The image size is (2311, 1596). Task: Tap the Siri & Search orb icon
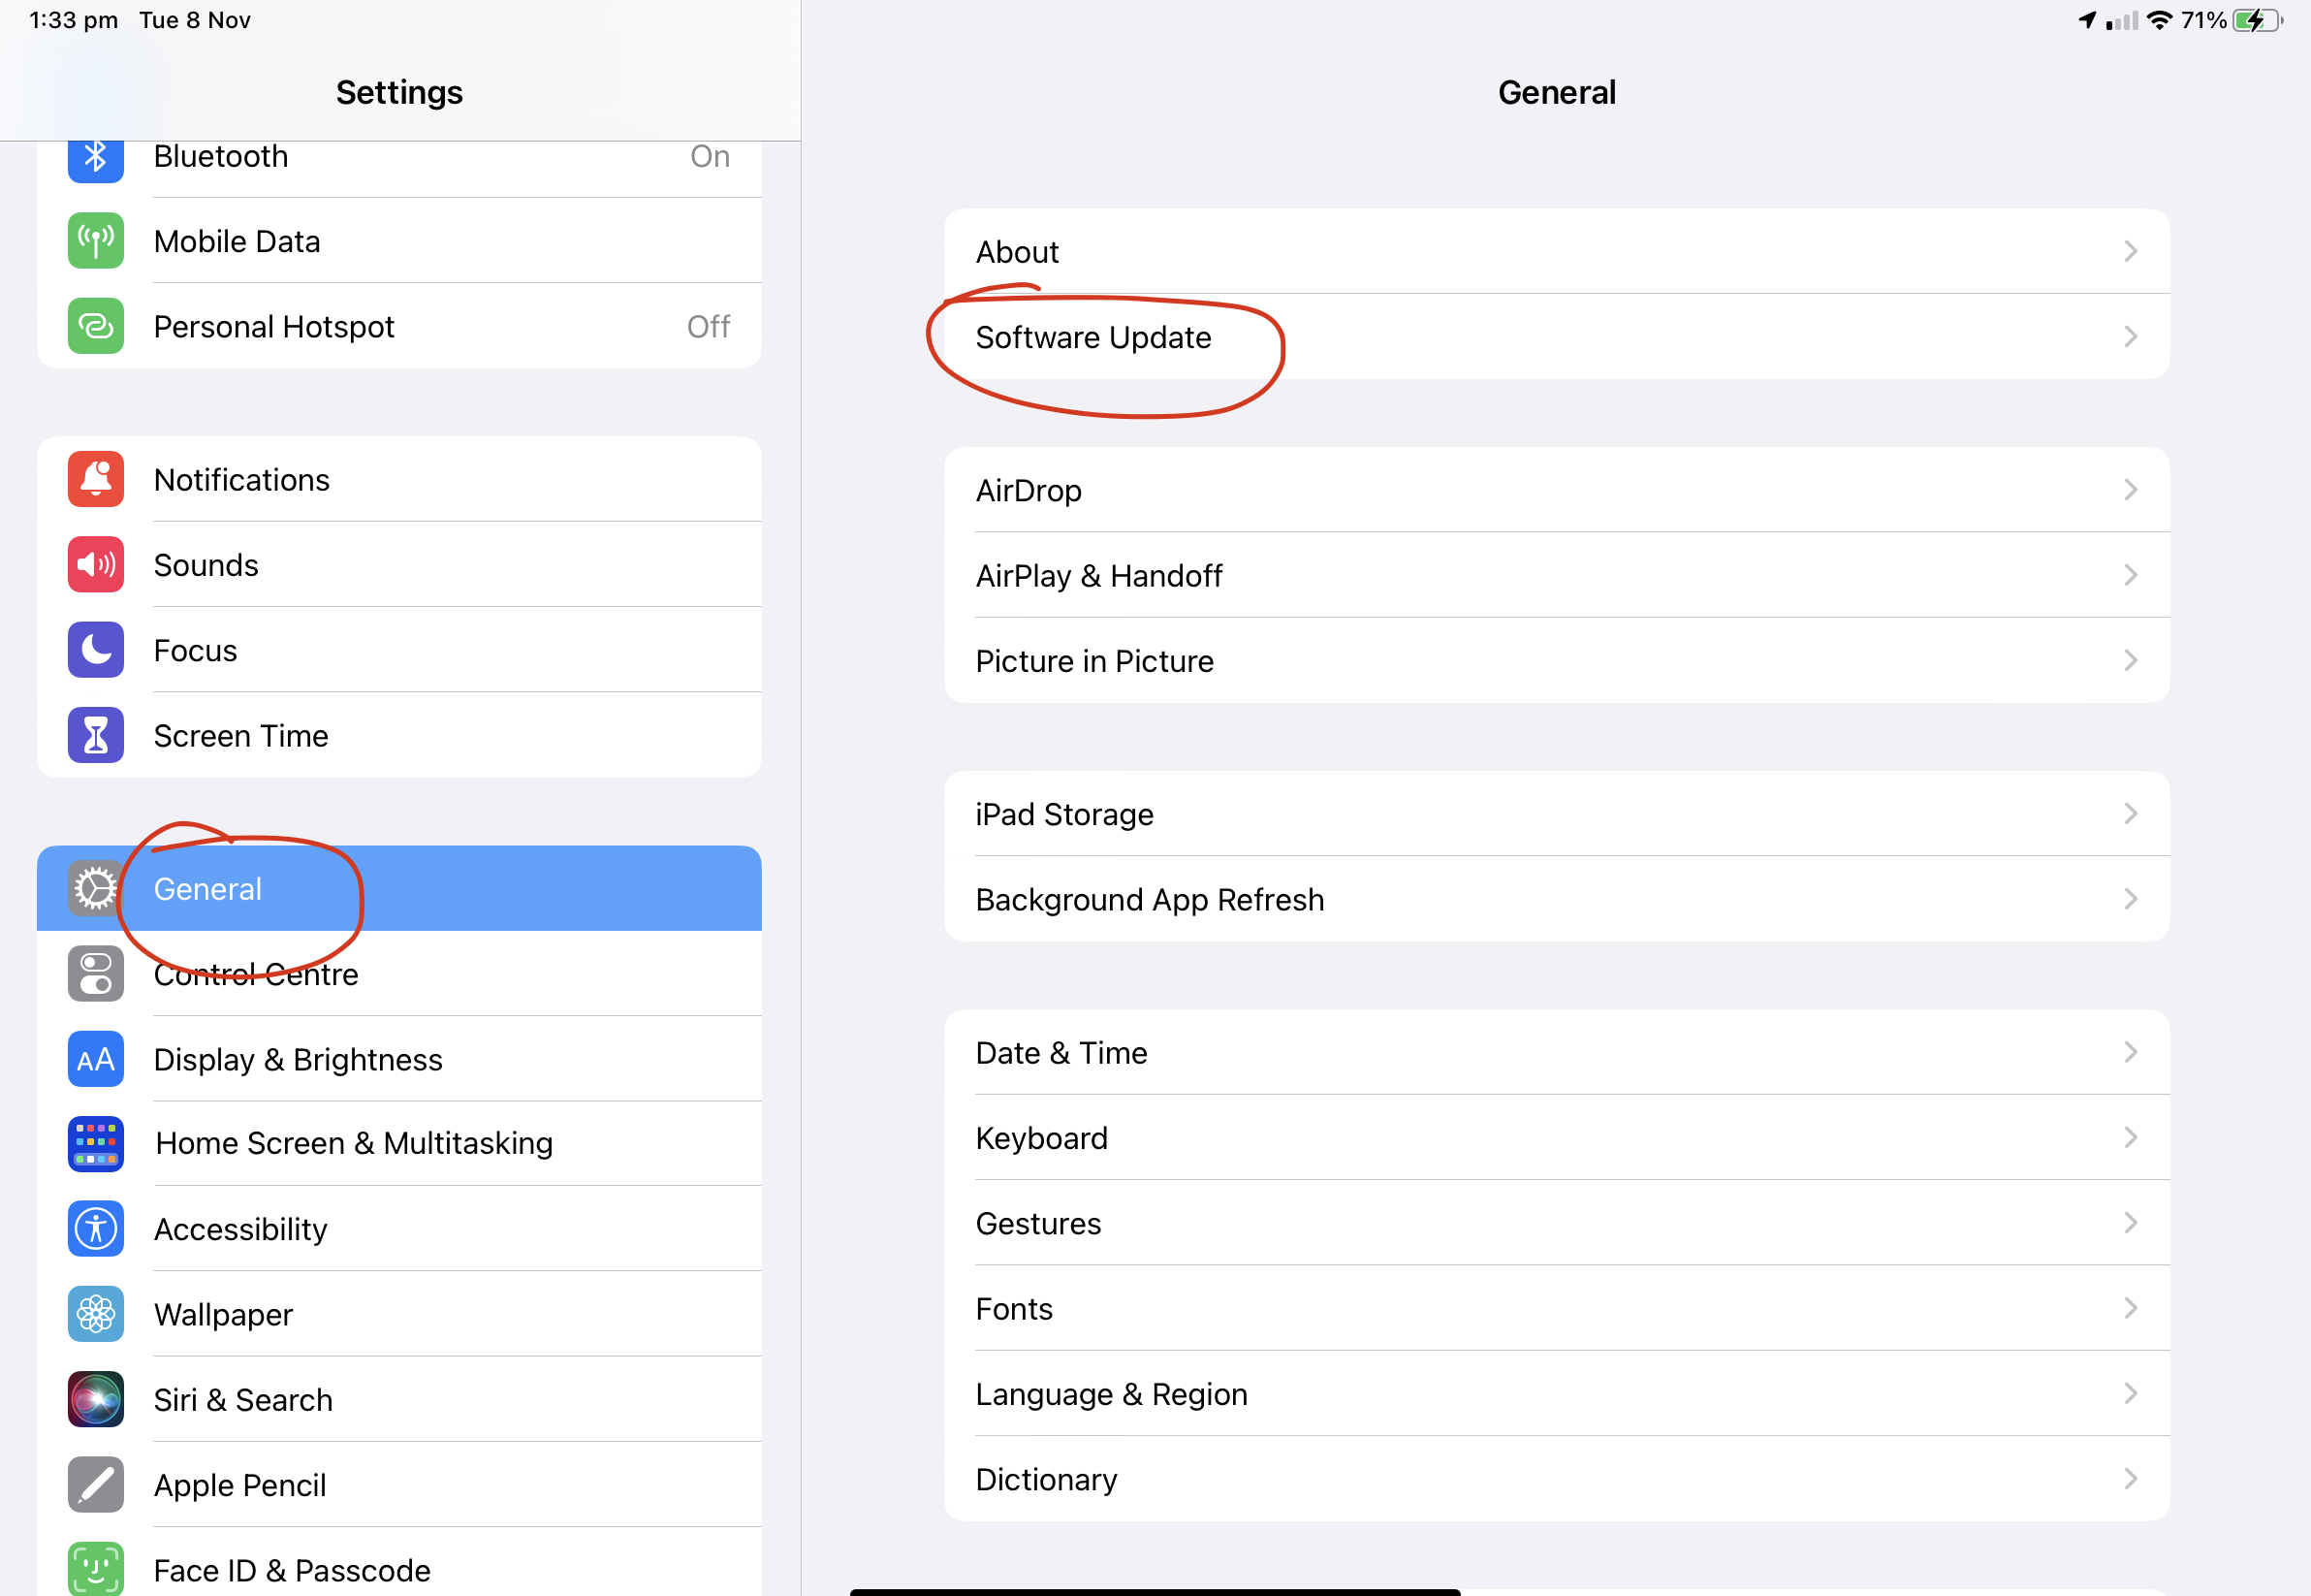[95, 1399]
